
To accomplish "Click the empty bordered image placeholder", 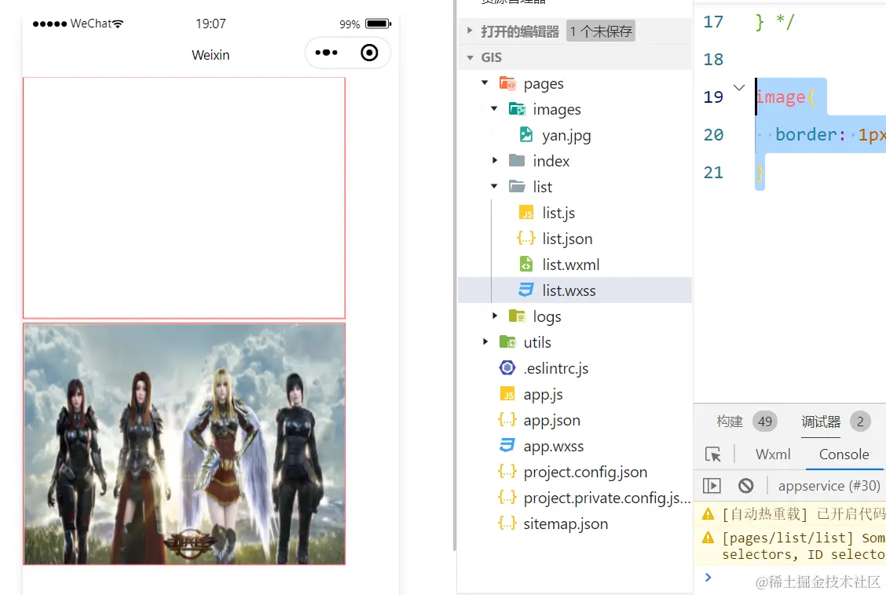I will pyautogui.click(x=185, y=198).
